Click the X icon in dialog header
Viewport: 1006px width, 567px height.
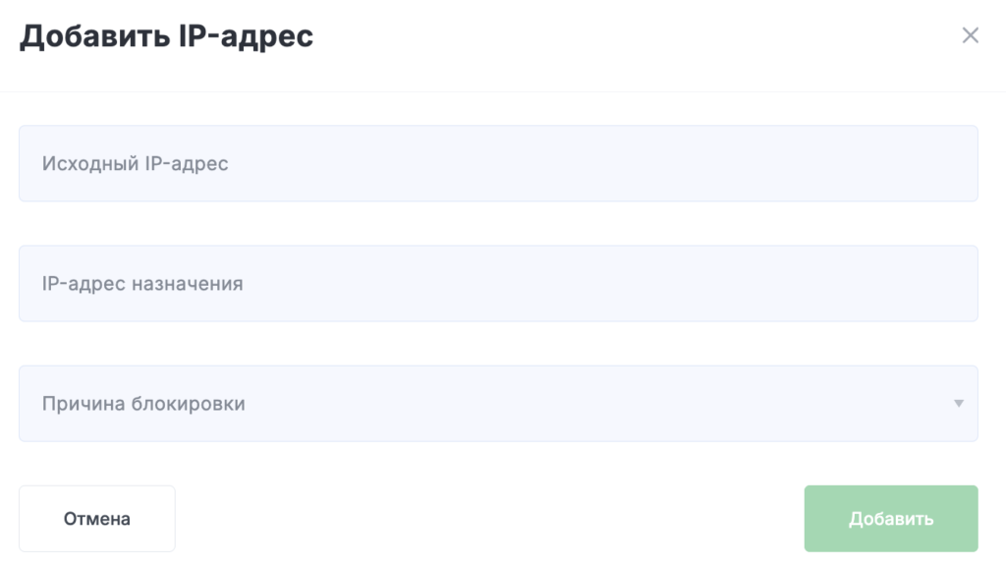click(970, 36)
